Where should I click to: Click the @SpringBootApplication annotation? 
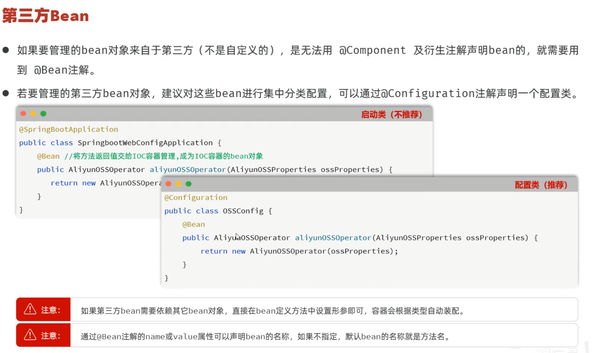coord(69,129)
